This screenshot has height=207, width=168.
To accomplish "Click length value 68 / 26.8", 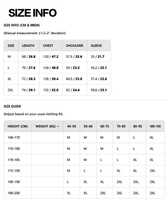I will [29, 56].
